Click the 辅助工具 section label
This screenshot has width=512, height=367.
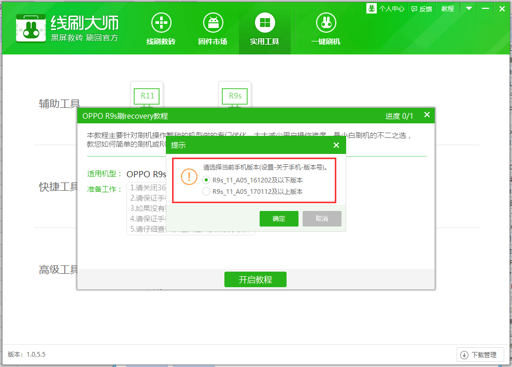tap(60, 104)
